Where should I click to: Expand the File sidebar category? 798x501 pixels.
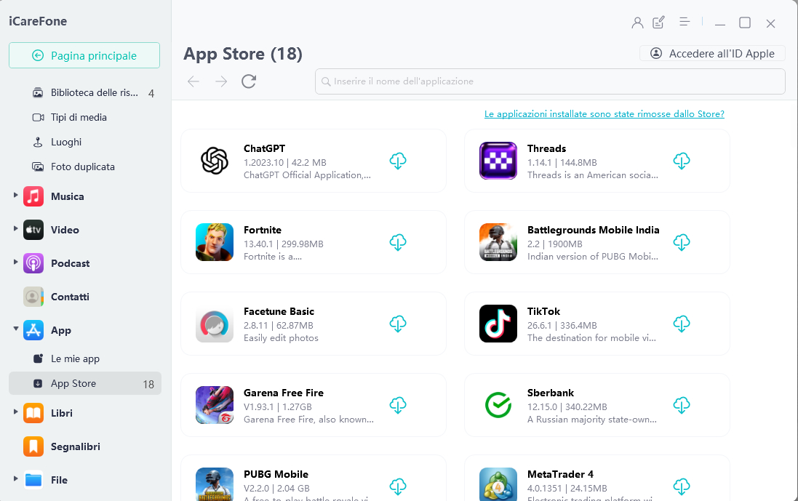[17, 480]
